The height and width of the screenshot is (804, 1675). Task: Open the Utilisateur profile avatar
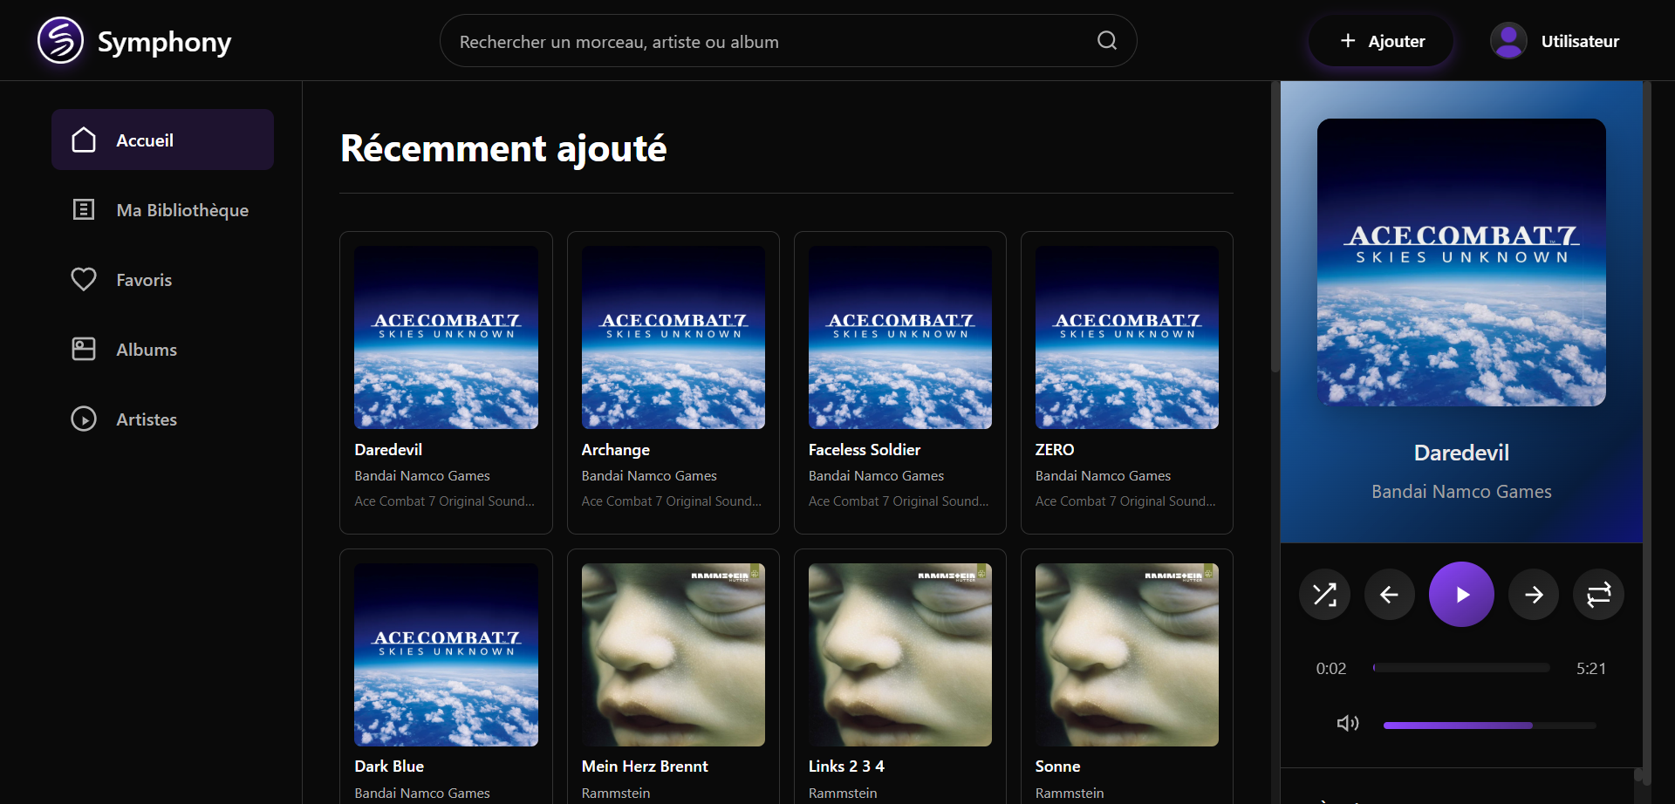coord(1508,41)
